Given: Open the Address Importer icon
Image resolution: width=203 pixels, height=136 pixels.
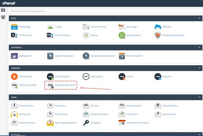Looking at the screenshot, I should (14, 123).
